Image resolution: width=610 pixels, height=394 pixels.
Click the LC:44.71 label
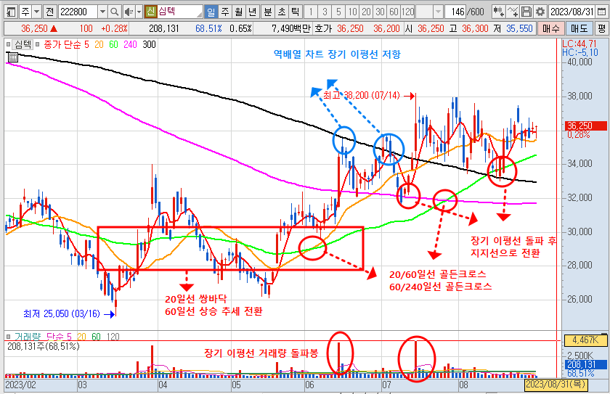point(579,44)
